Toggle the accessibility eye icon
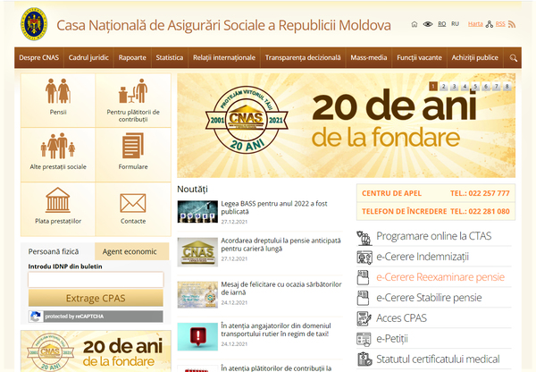Viewport: 536px width, 372px height. pyautogui.click(x=427, y=24)
